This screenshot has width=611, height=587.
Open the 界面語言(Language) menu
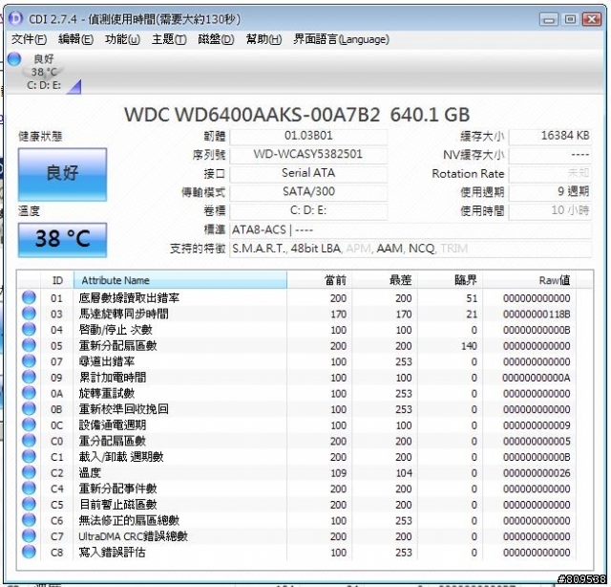(x=342, y=39)
